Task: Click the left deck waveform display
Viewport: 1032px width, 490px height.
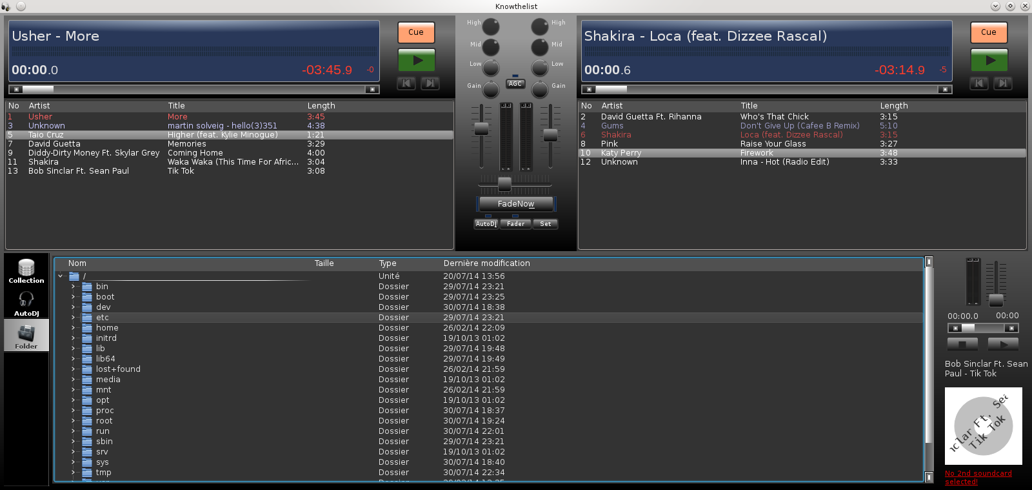Action: click(x=194, y=51)
